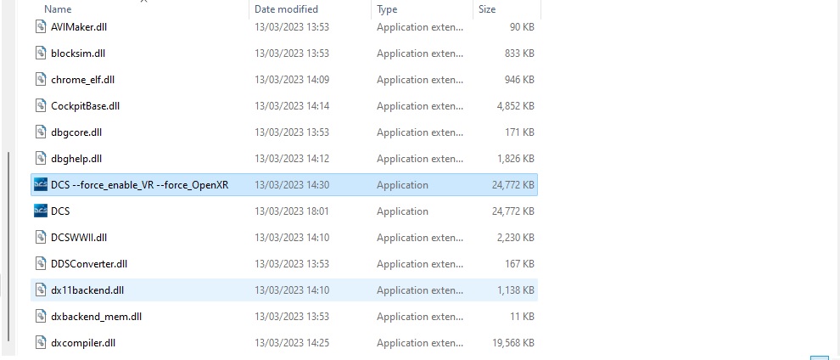840x360 pixels.
Task: Select the dxcompiler.dll file name
Action: tap(83, 342)
